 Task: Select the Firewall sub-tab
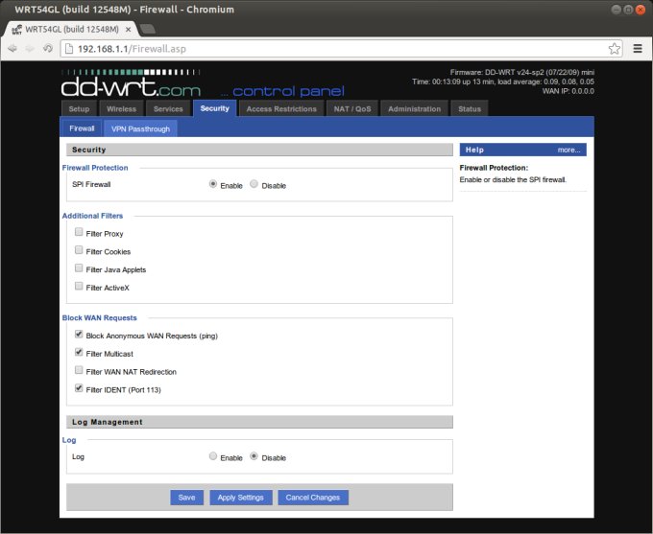point(82,128)
